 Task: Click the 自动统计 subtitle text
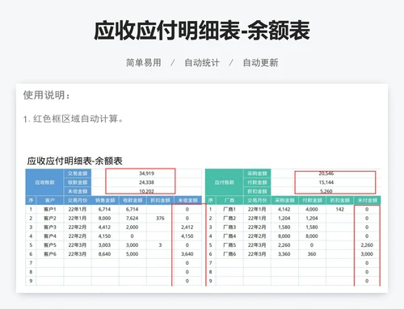tap(202, 63)
